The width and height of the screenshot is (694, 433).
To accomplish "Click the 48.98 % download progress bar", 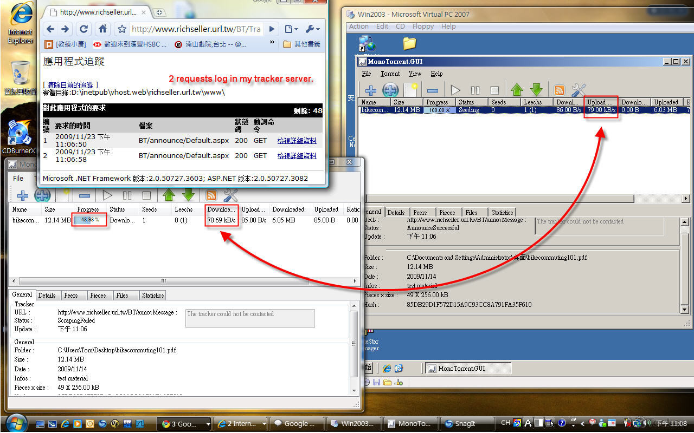I will [89, 220].
